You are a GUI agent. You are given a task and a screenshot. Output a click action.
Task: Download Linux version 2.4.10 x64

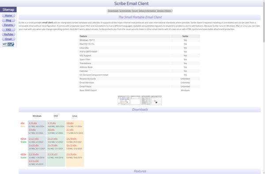click(x=72, y=139)
